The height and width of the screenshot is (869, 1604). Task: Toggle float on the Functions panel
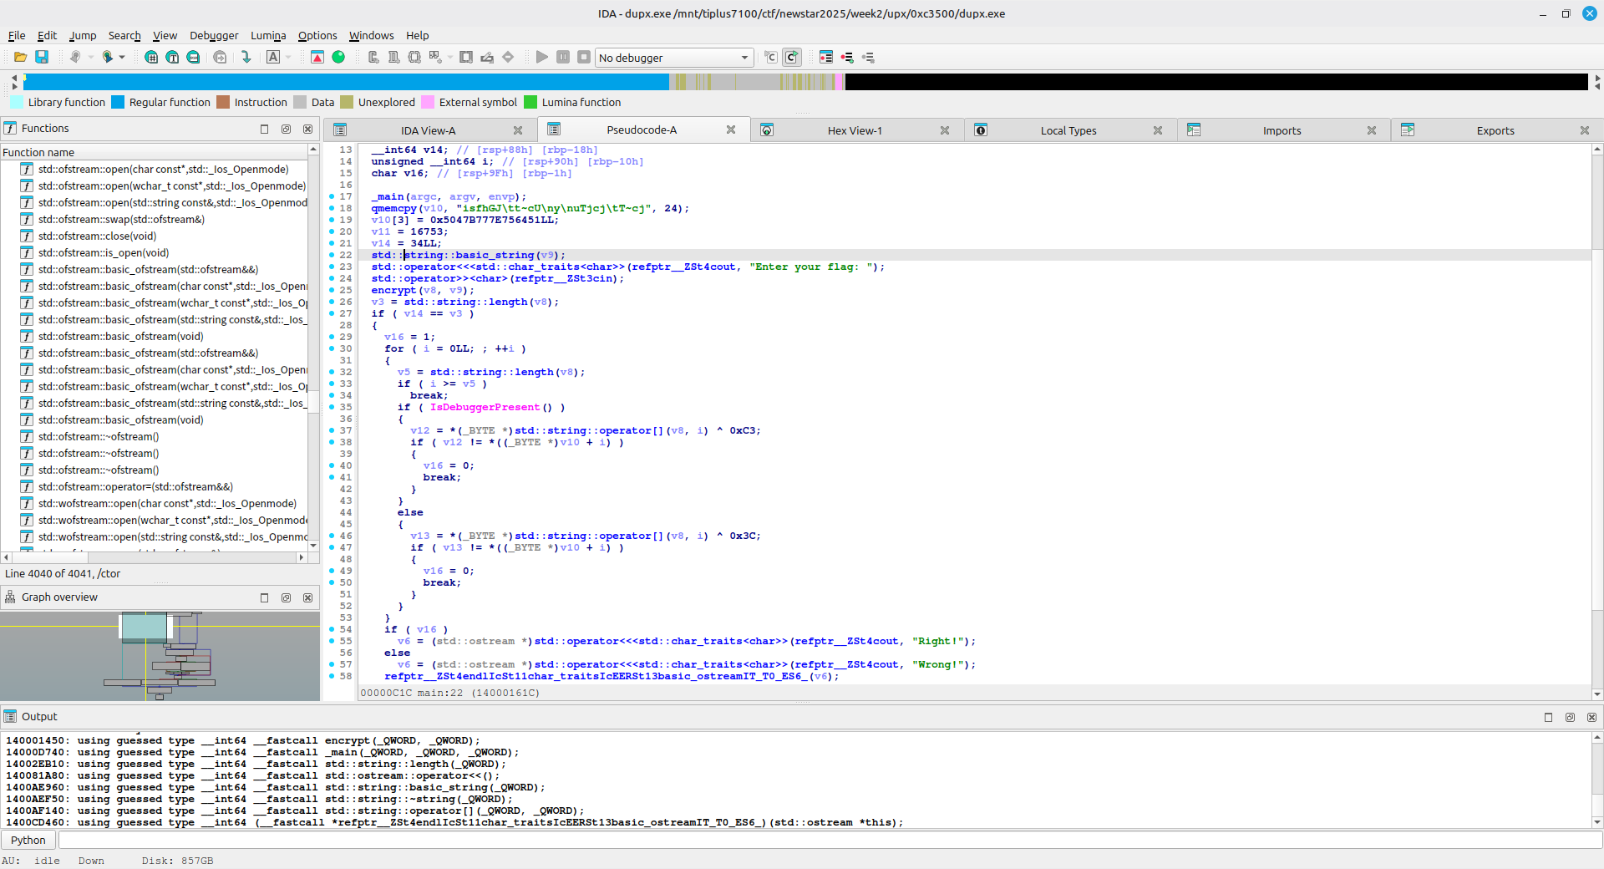coord(286,129)
